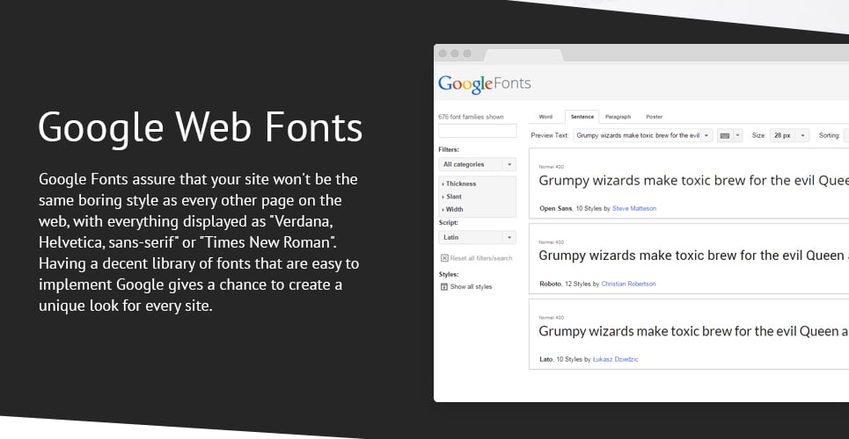Click the Google Fonts logo
The image size is (849, 439).
tap(484, 84)
